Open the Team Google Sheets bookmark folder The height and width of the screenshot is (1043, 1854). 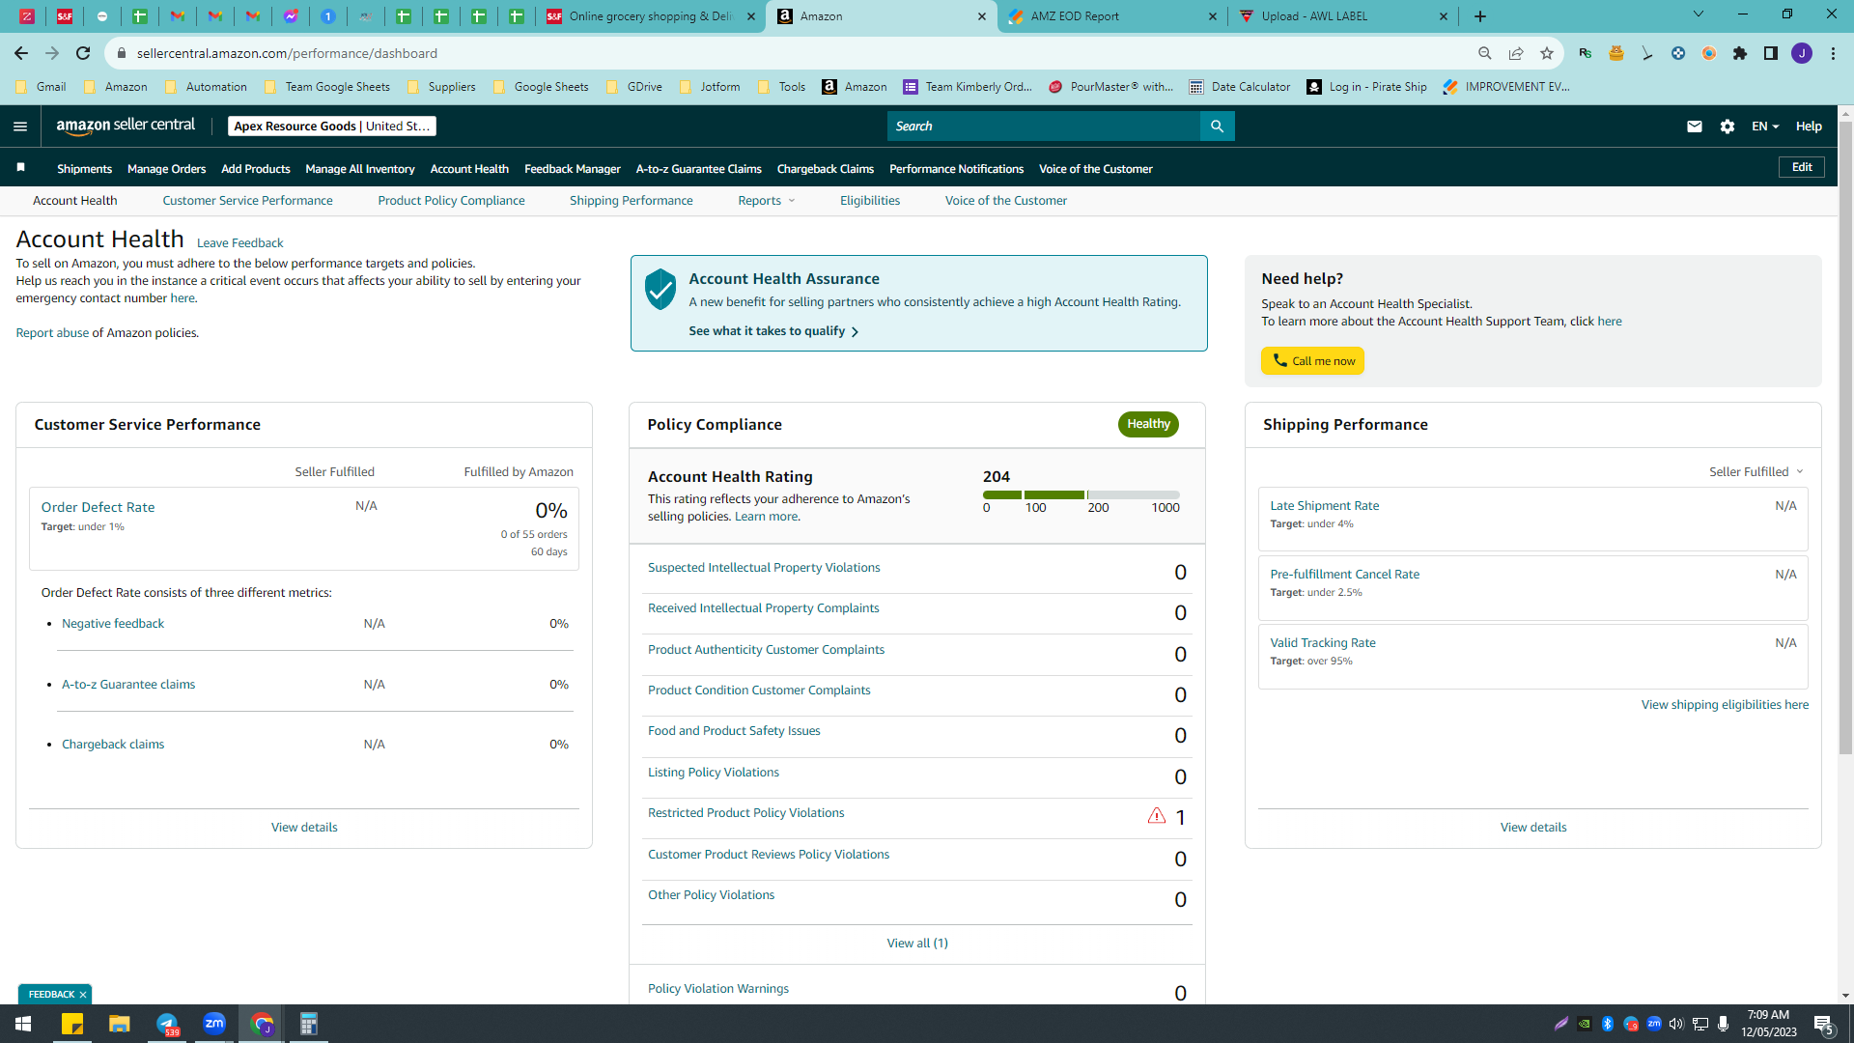point(326,87)
